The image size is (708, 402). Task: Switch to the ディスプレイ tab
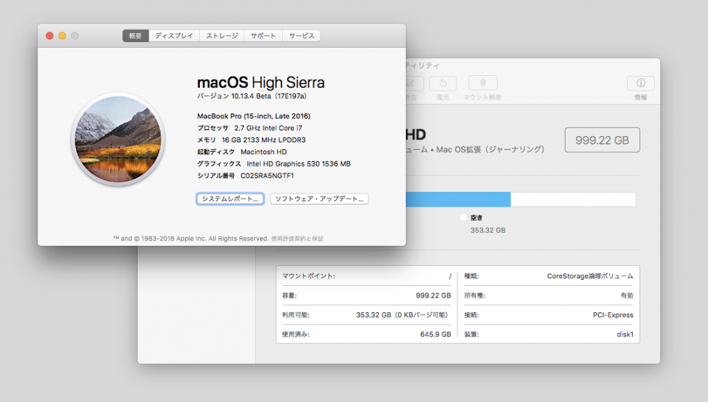(x=174, y=36)
